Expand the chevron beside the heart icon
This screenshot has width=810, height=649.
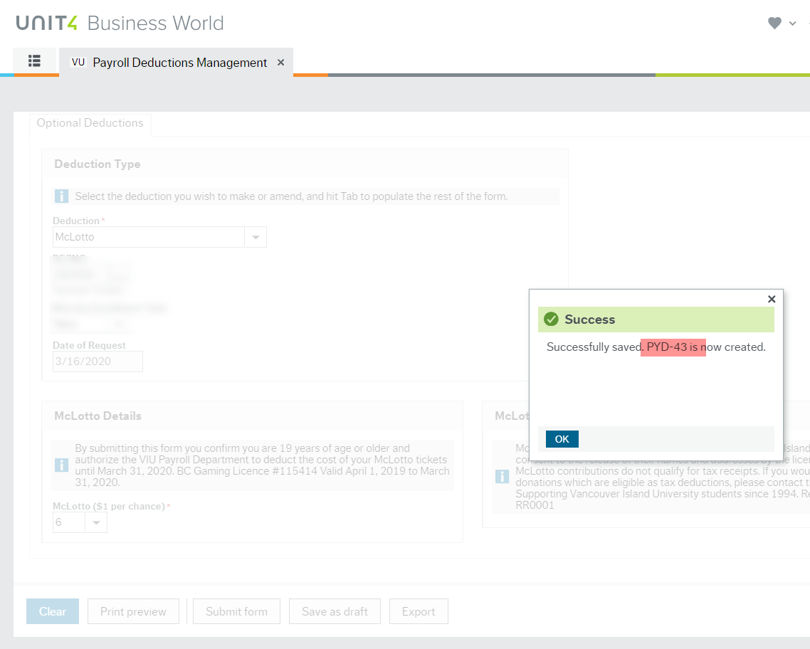coord(792,24)
